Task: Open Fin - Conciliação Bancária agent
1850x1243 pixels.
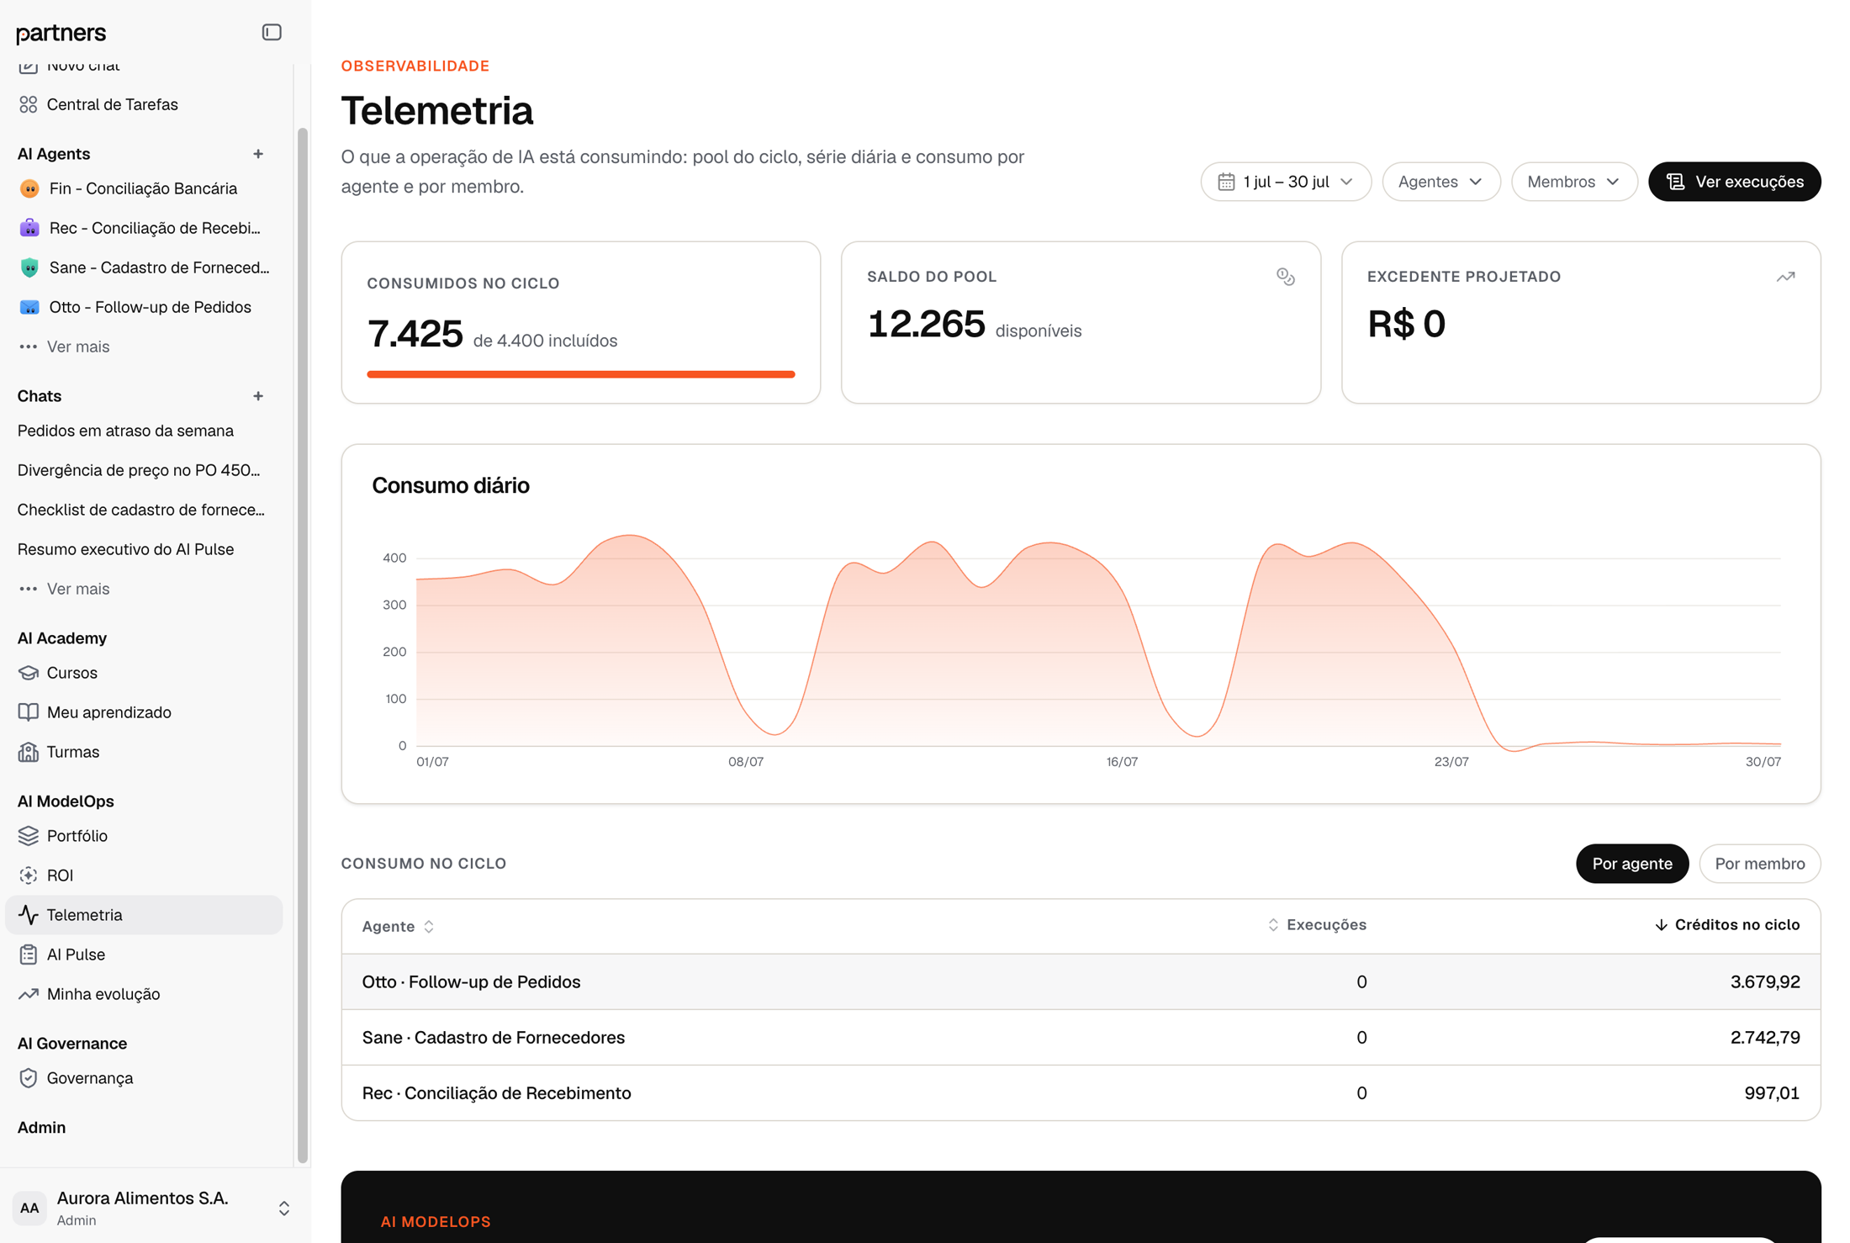Action: (144, 188)
